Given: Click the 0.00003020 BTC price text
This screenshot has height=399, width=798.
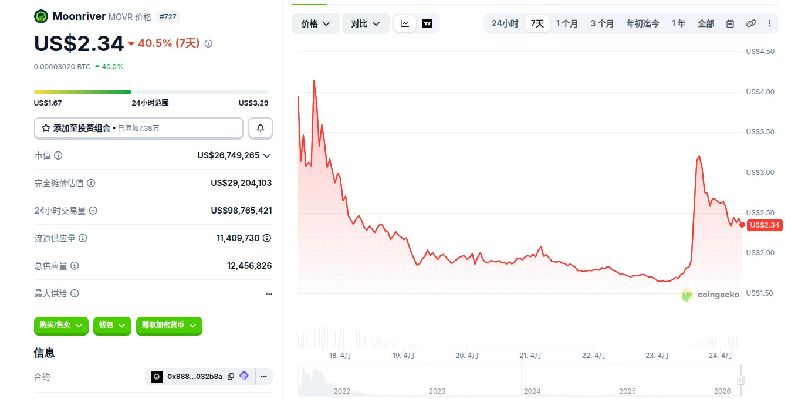Looking at the screenshot, I should coord(62,67).
